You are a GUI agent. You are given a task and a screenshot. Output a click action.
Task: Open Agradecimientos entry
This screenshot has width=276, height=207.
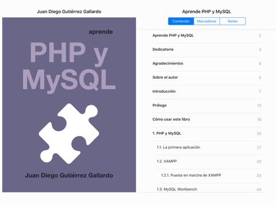tap(207, 64)
